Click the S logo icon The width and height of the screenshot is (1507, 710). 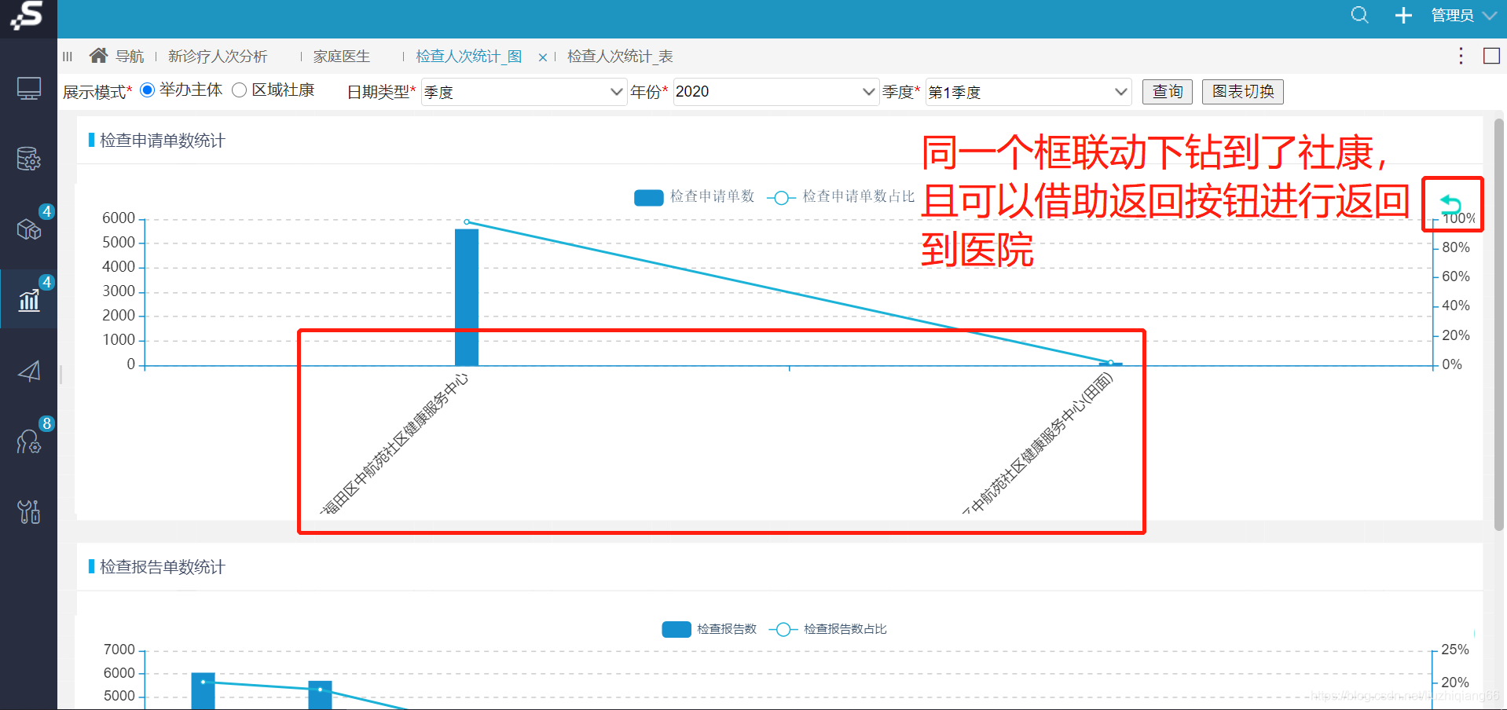coord(27,16)
